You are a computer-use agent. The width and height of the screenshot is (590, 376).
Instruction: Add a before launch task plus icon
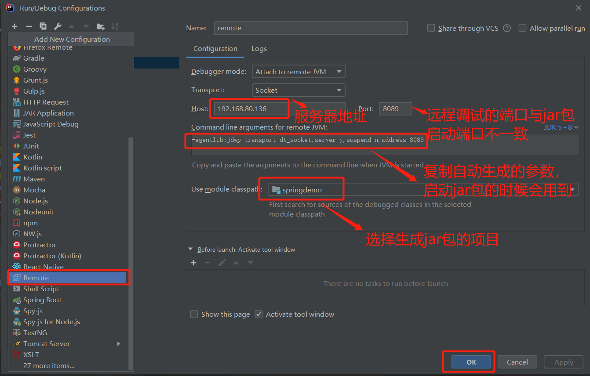click(193, 263)
